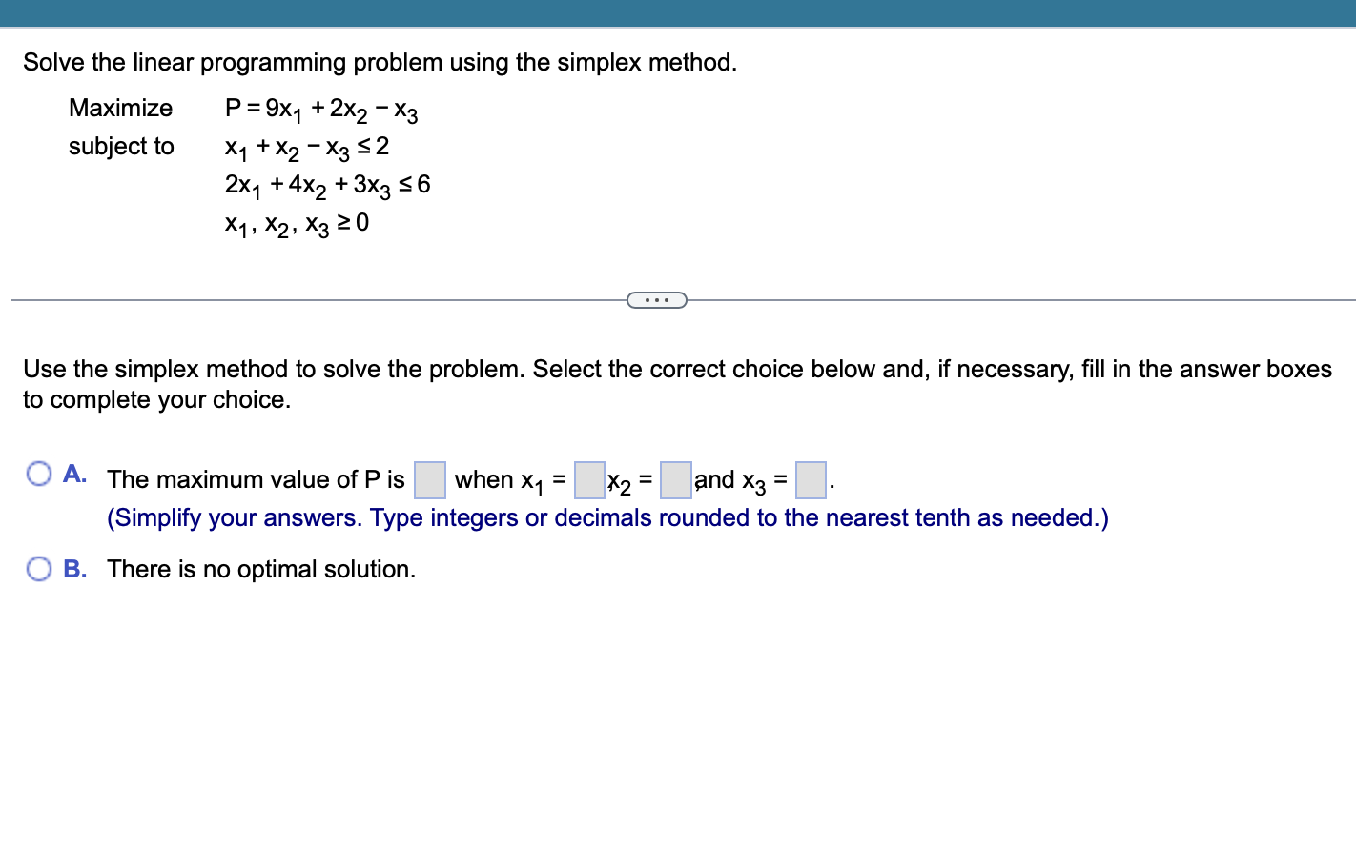Image resolution: width=1356 pixels, height=850 pixels.
Task: Click the constraint x1 + x2 - x3 ≤ 2
Action: [x=305, y=147]
